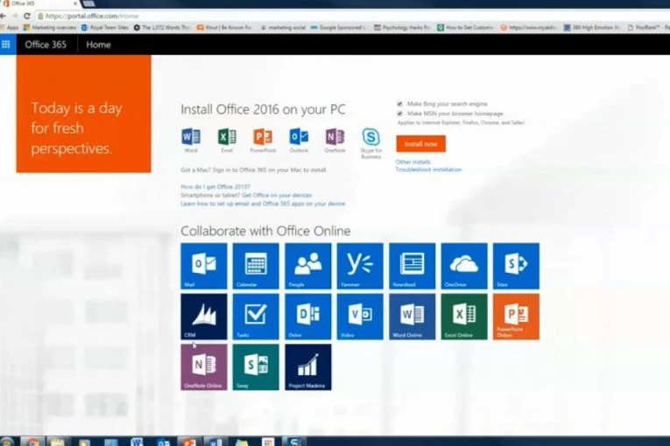Uncheck Make MSN your browser homepage
Screen dimensions: 670x446
pyautogui.click(x=399, y=113)
